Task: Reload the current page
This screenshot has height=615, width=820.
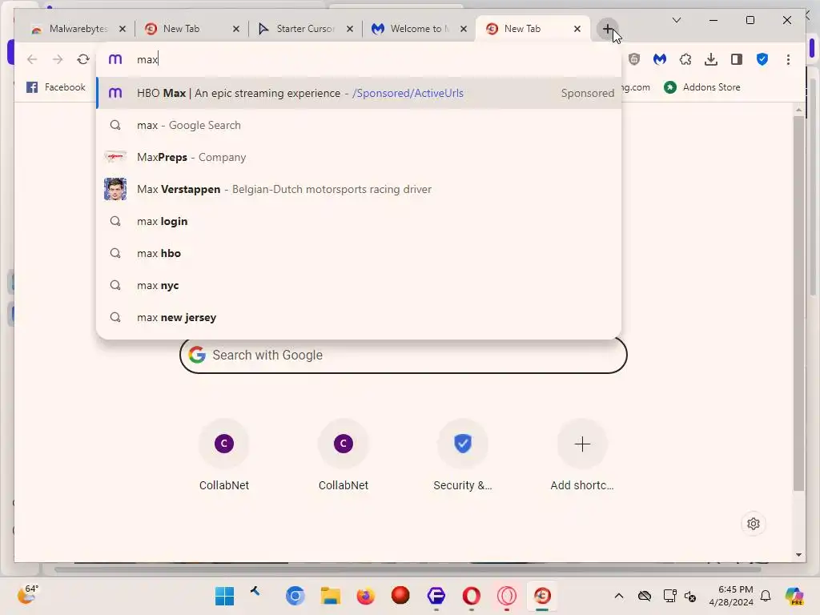Action: [x=83, y=59]
